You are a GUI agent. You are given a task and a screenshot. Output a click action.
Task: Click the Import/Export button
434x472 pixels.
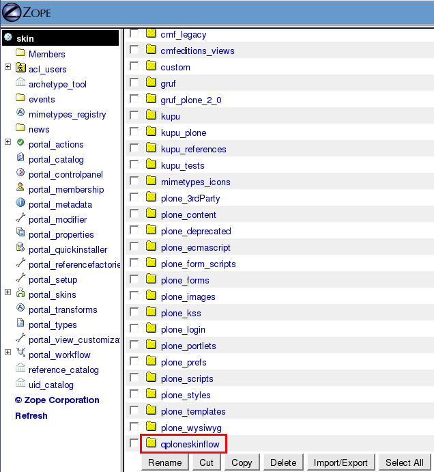point(341,462)
